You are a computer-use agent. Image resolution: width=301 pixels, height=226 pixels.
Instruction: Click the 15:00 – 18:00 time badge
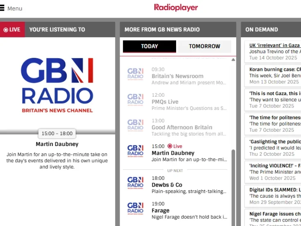(x=57, y=133)
